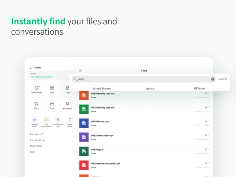Focus the search field containing jandi
Image resolution: width=236 pixels, height=177 pixels.
144,79
